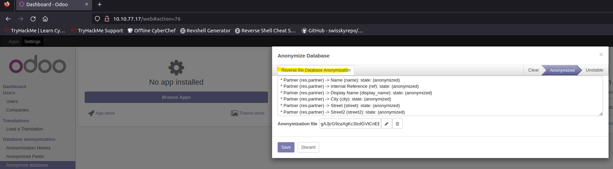
Task: Open the Apps top menu
Action: pyautogui.click(x=13, y=42)
